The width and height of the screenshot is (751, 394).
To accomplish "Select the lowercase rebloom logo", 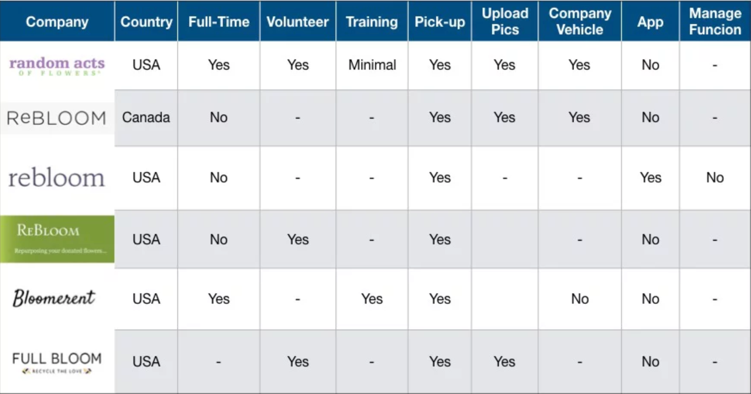I will click(x=56, y=178).
